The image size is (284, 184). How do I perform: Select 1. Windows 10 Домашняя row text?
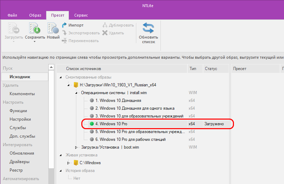pyautogui.click(x=118, y=100)
